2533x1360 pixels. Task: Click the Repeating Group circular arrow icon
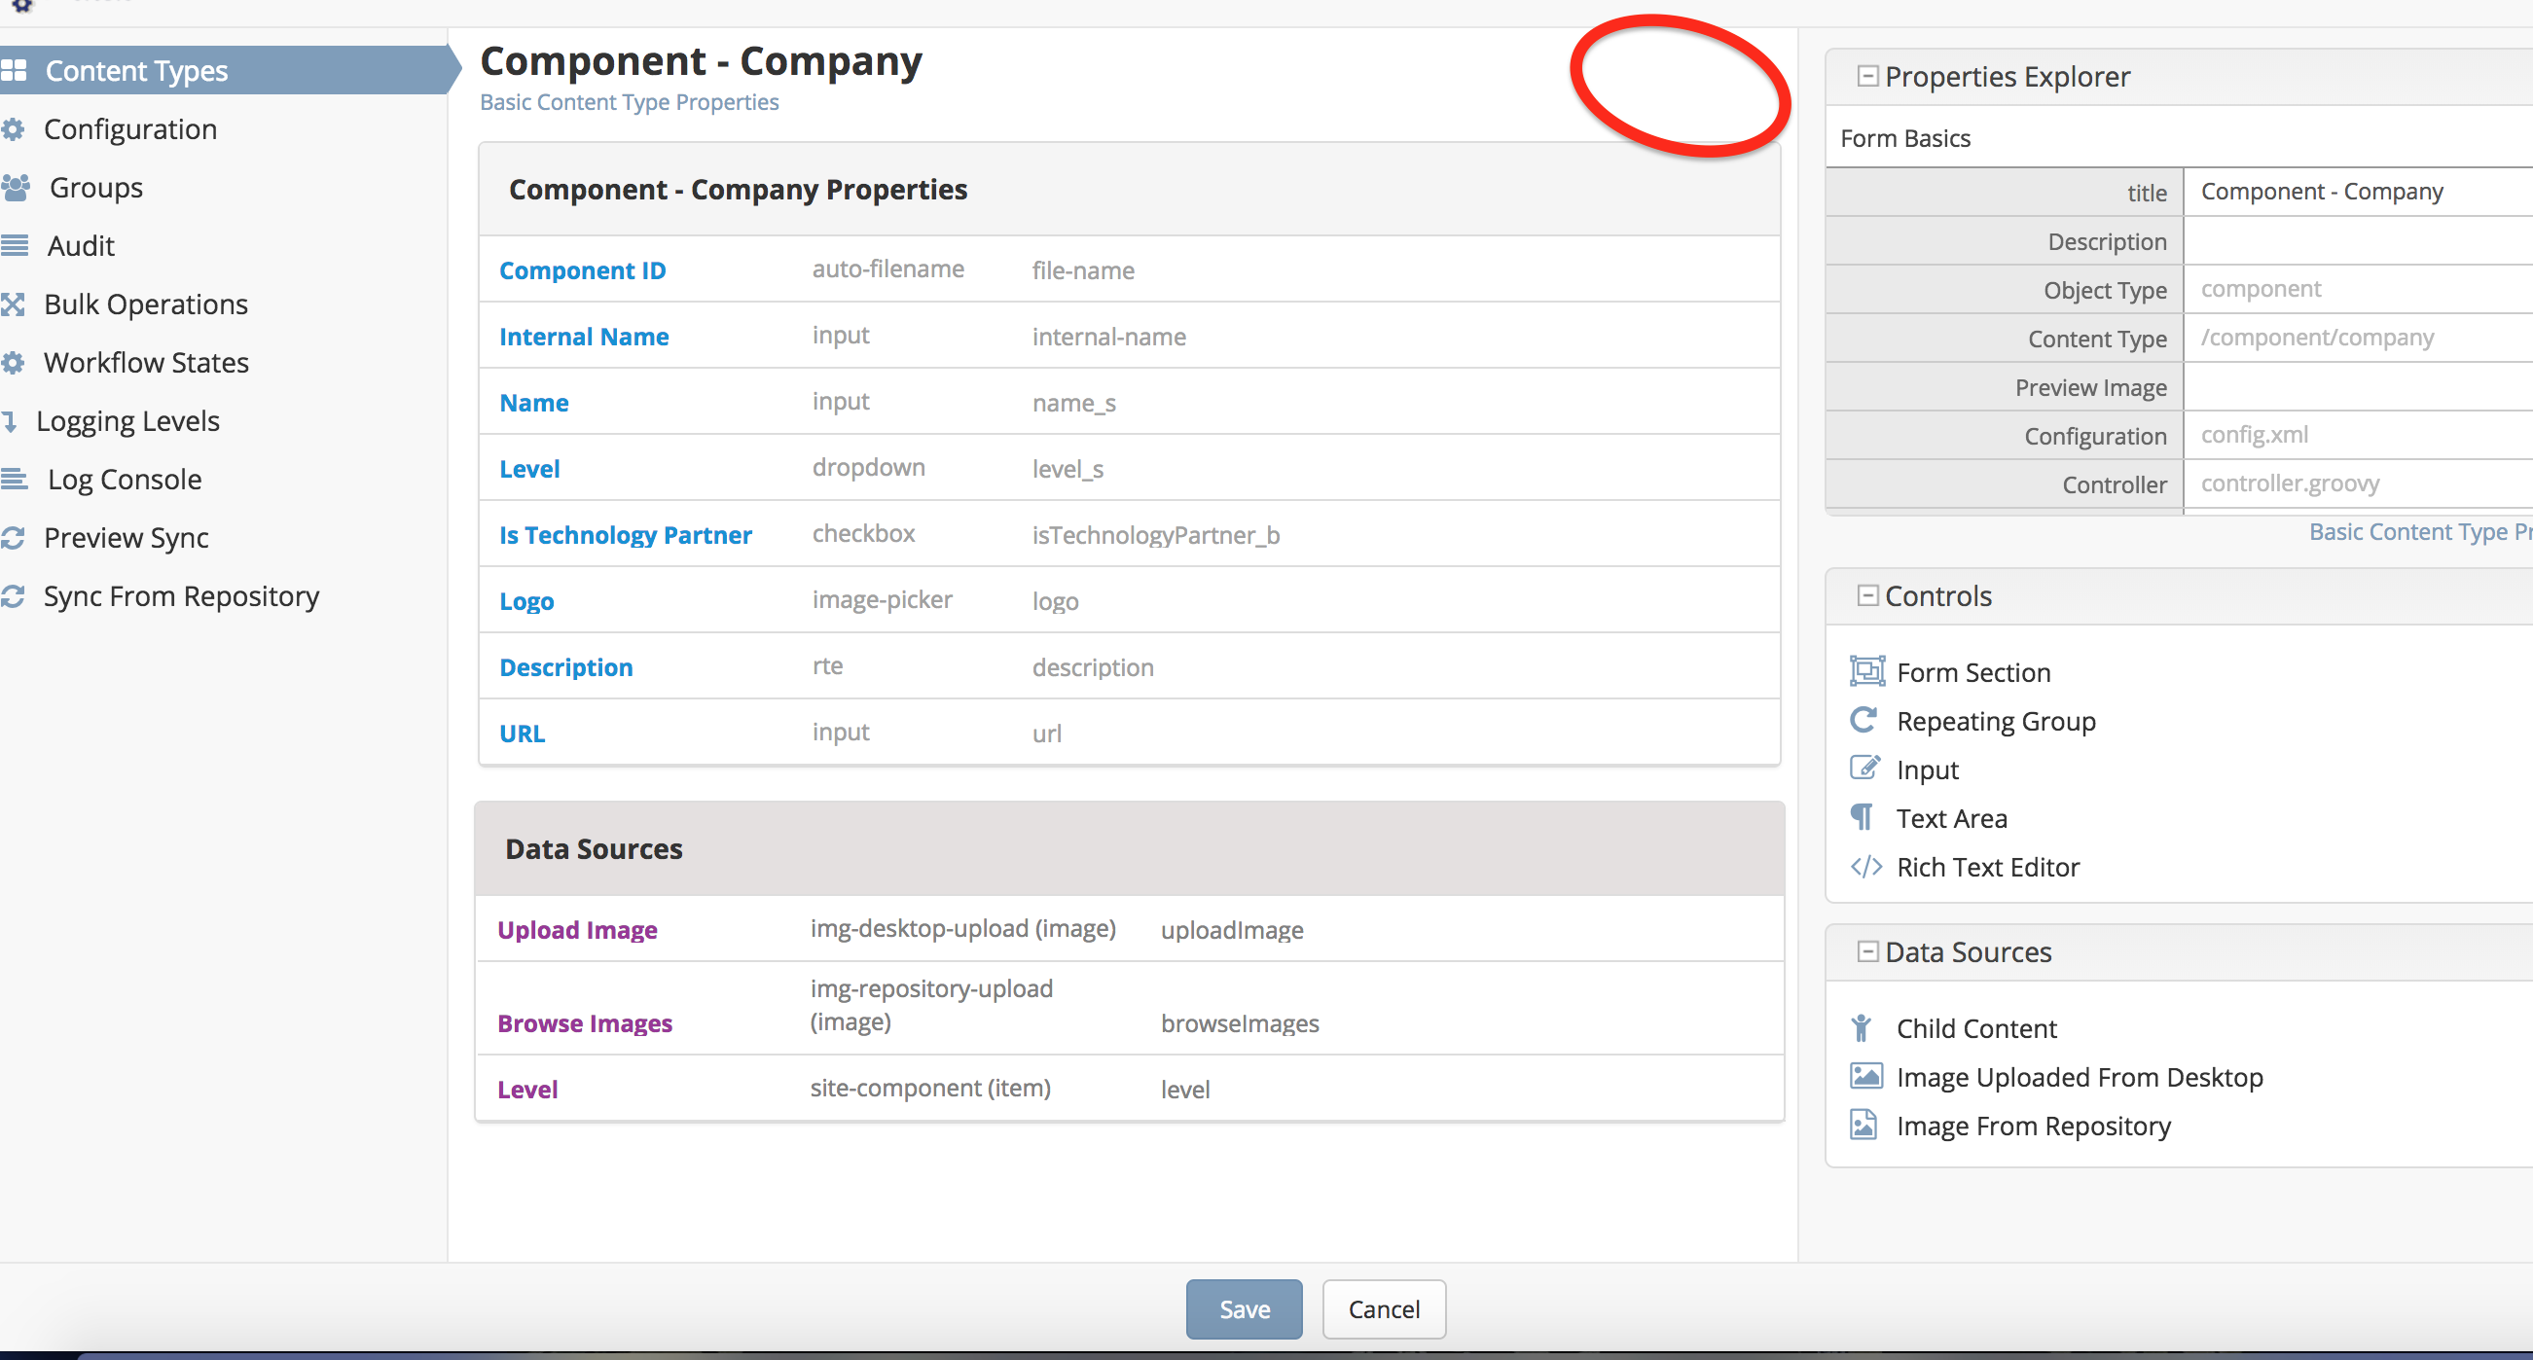tap(1864, 720)
